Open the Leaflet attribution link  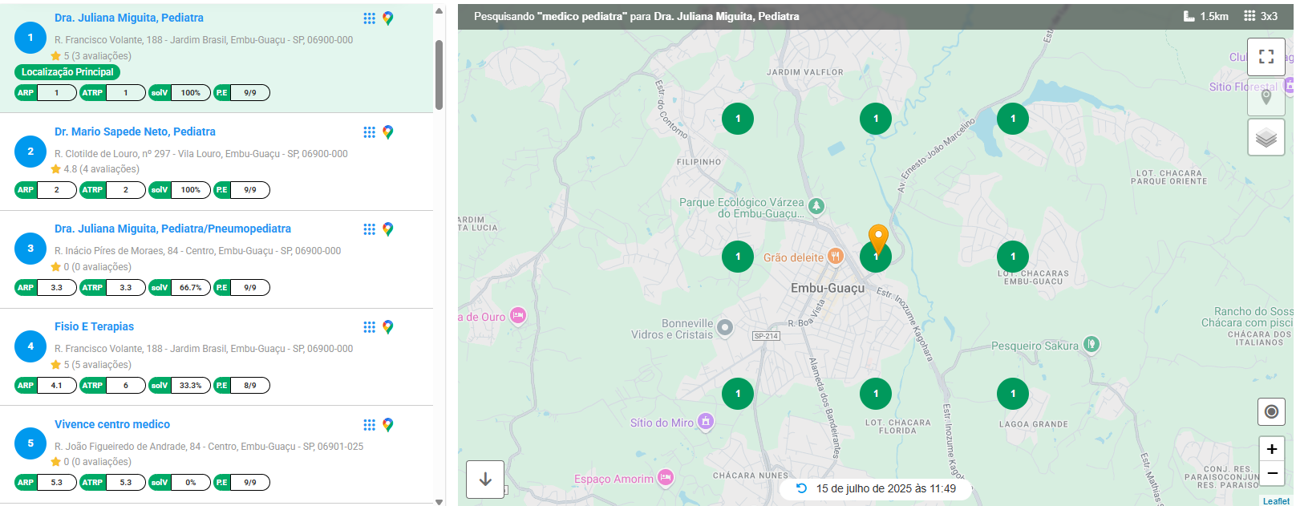(x=1276, y=501)
